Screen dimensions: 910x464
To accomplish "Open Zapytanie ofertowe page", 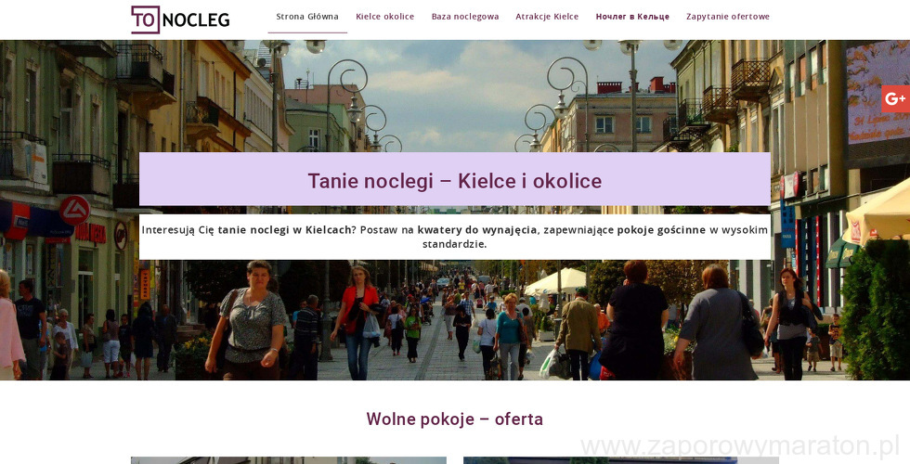I will click(x=728, y=17).
